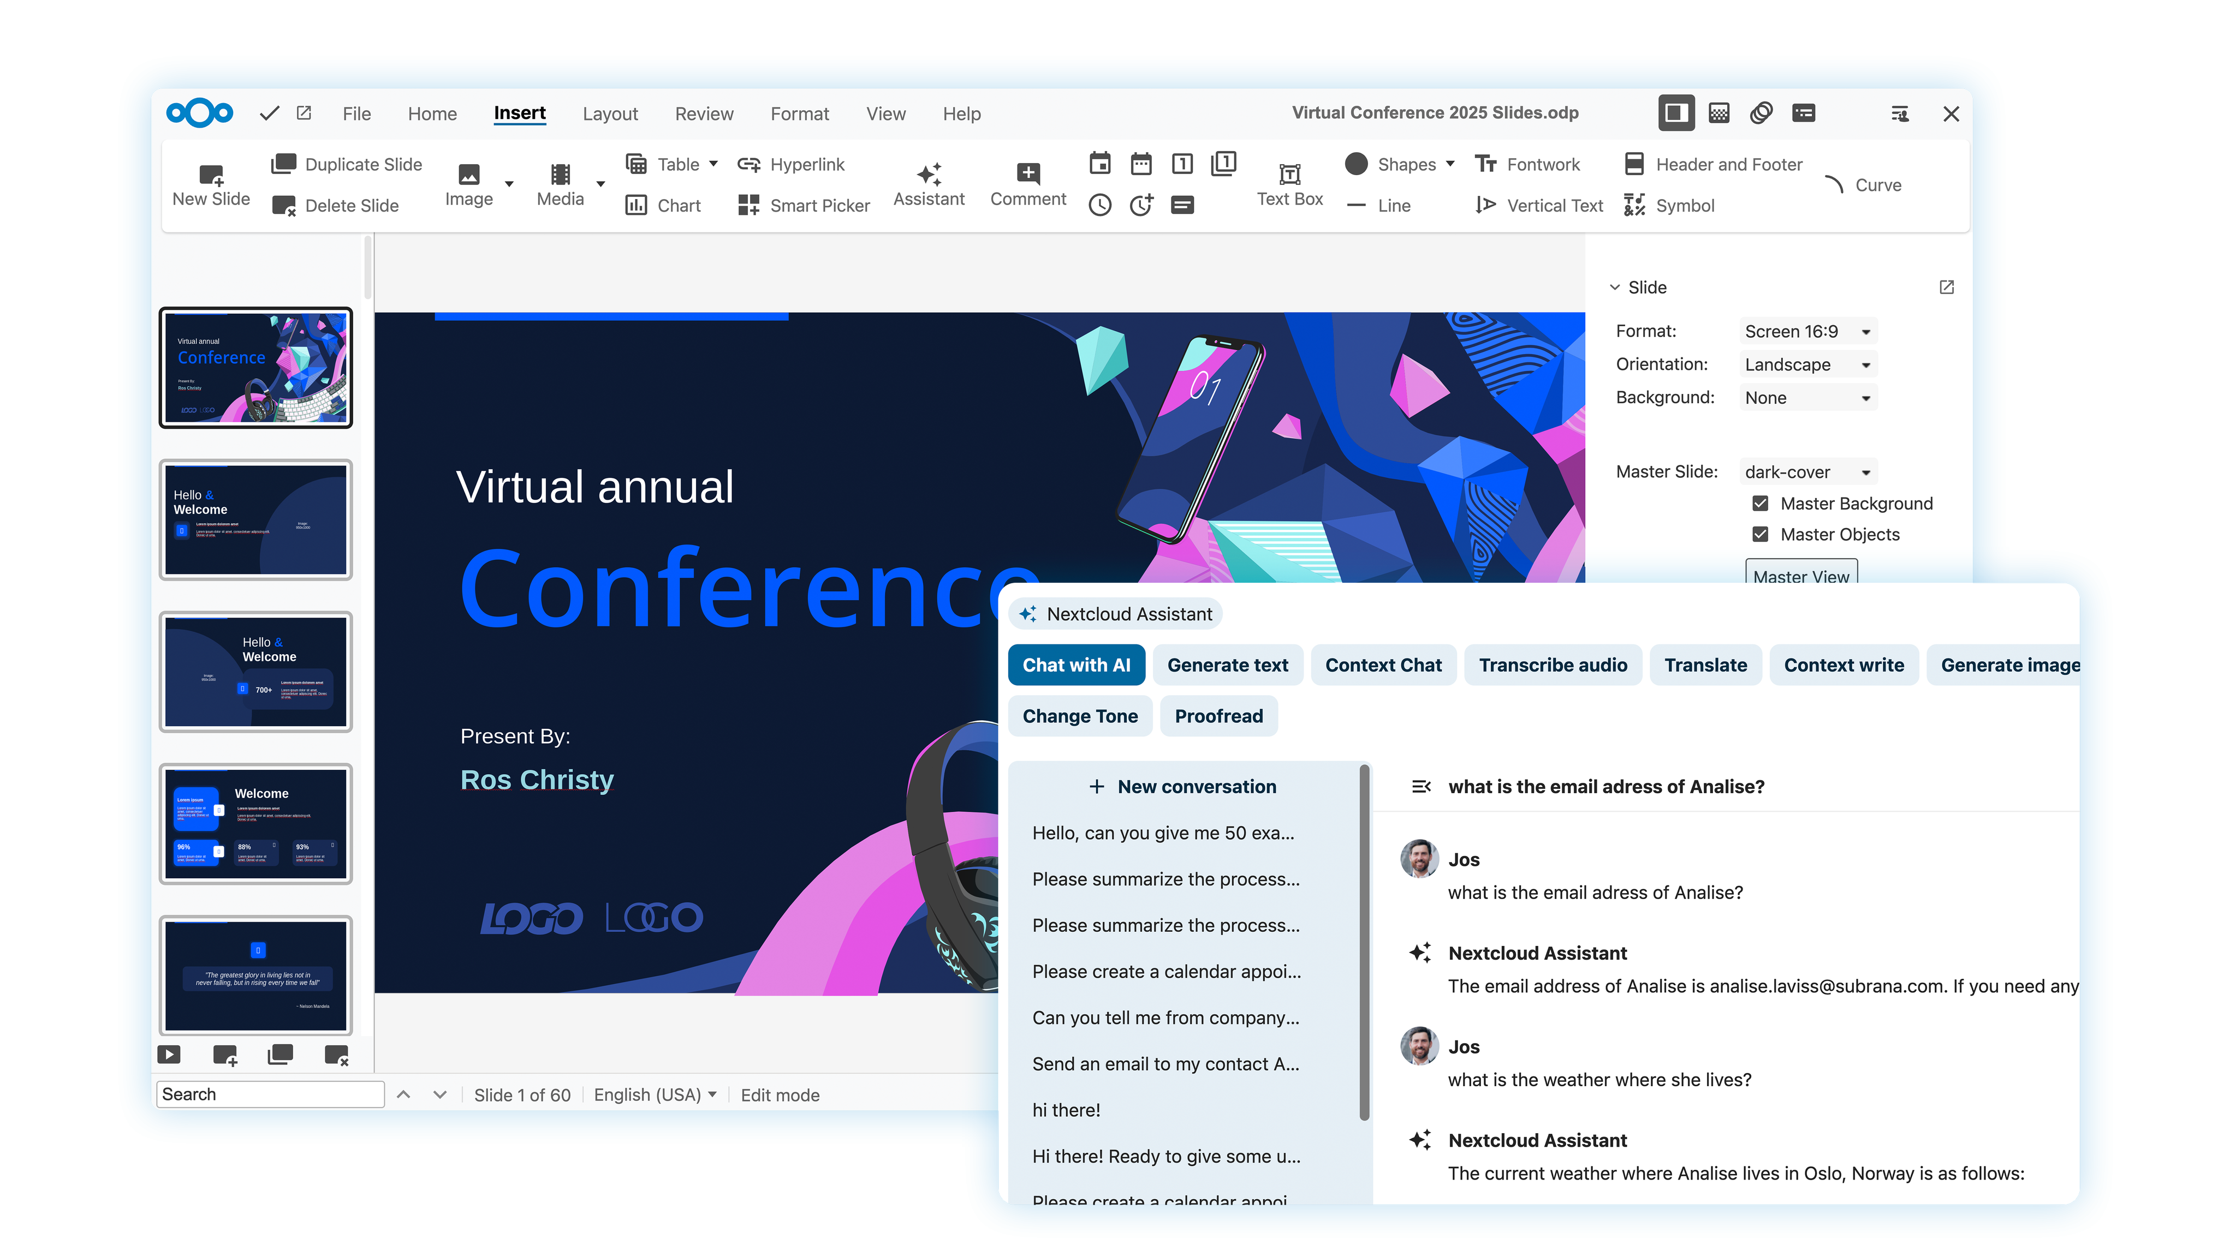Insert an Image from the ribbon
This screenshot has height=1257, width=2236.
coord(469,185)
